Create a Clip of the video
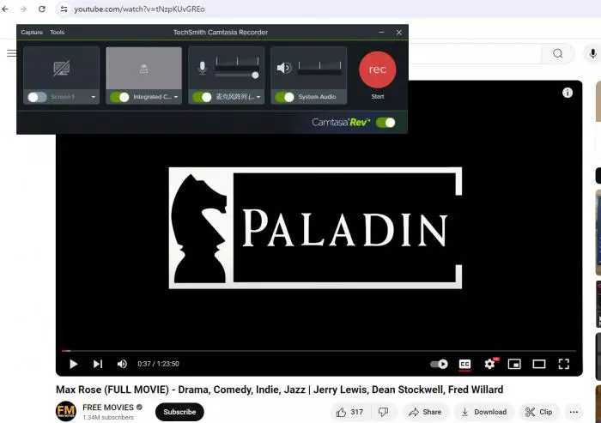Image resolution: width=601 pixels, height=423 pixels. coord(539,412)
